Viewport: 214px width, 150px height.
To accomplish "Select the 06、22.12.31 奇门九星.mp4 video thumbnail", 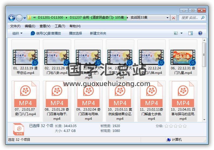I will tap(183, 57).
